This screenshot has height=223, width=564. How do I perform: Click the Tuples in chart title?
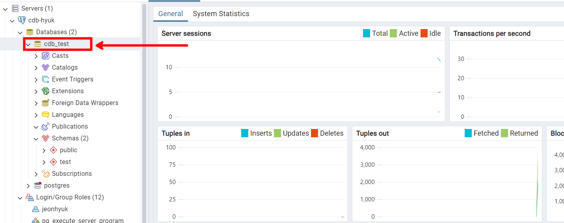176,133
